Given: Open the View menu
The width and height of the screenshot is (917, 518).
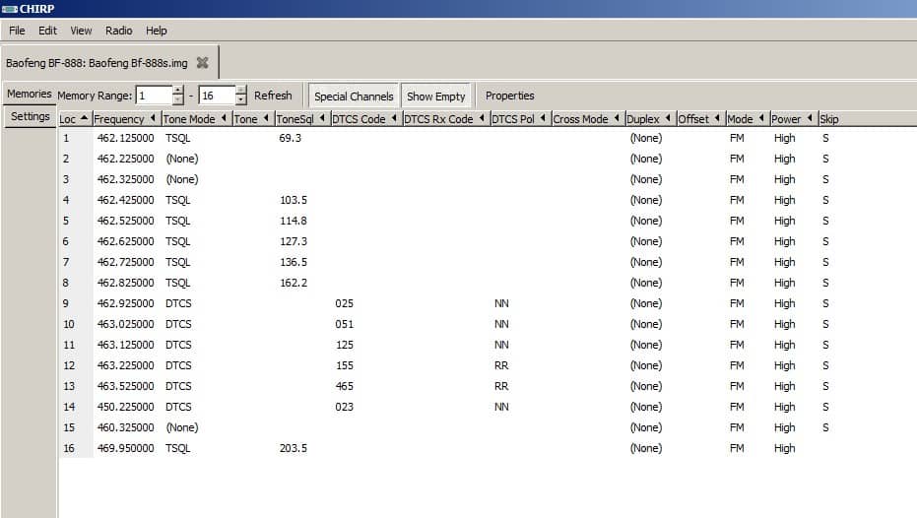Looking at the screenshot, I should (x=81, y=31).
